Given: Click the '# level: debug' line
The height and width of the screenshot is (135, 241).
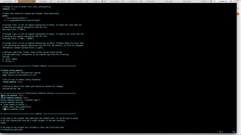Looking at the screenshot, I should 9,59.
